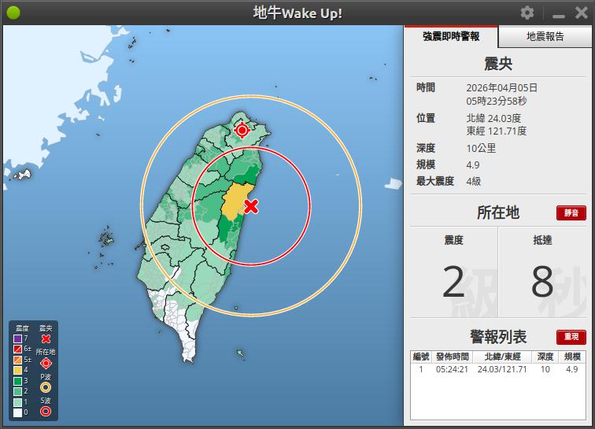Click the 24.03/121.71 cell in alert list
Screen dimensions: 595x429
coord(502,369)
